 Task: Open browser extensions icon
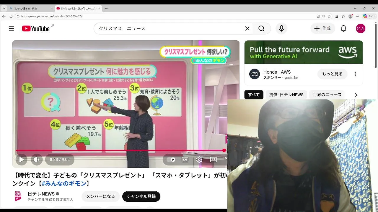coord(336,16)
